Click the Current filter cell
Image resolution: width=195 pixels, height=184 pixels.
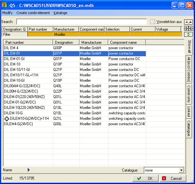(143, 34)
